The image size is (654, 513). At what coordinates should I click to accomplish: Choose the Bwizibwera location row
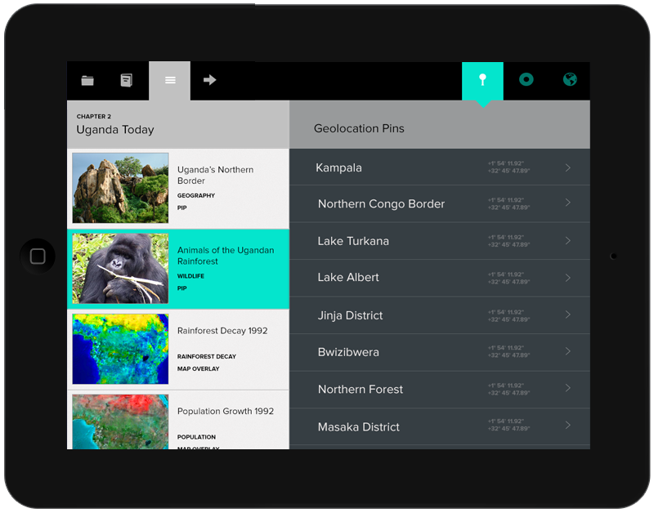click(348, 352)
